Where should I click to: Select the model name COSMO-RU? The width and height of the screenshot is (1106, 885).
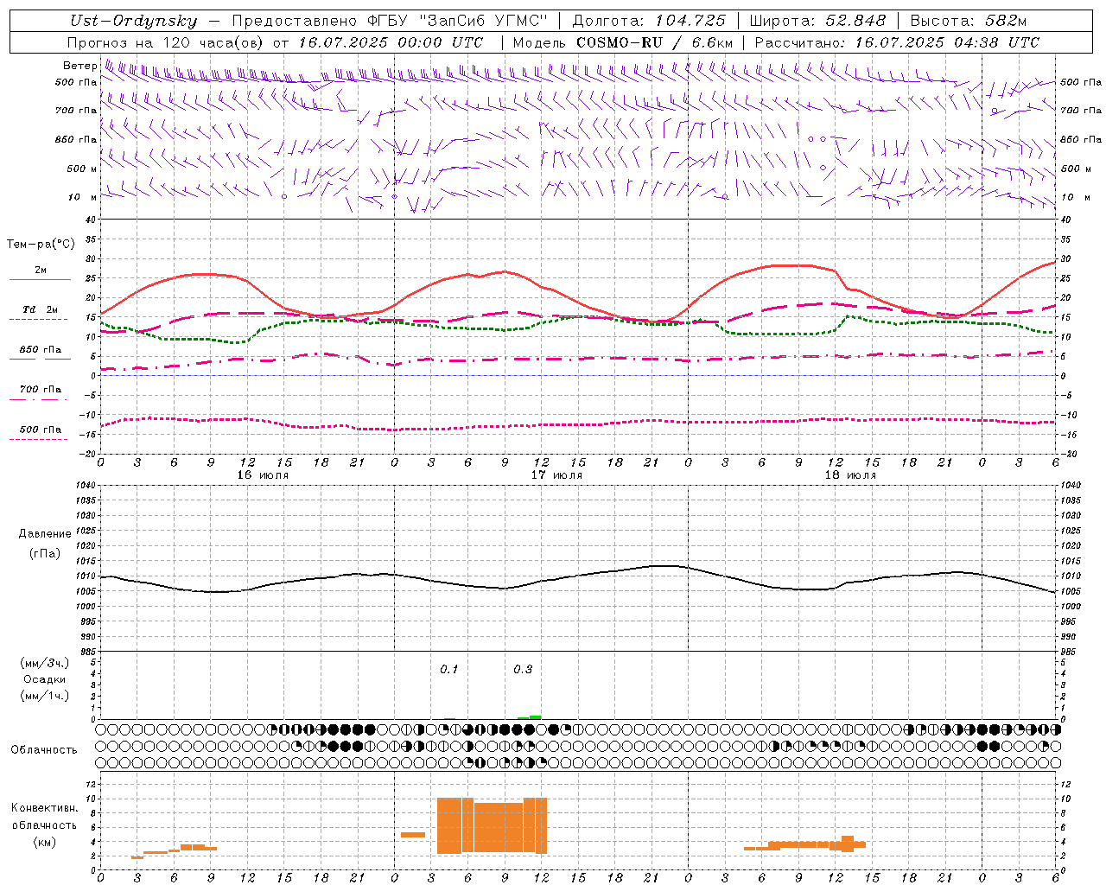point(620,42)
